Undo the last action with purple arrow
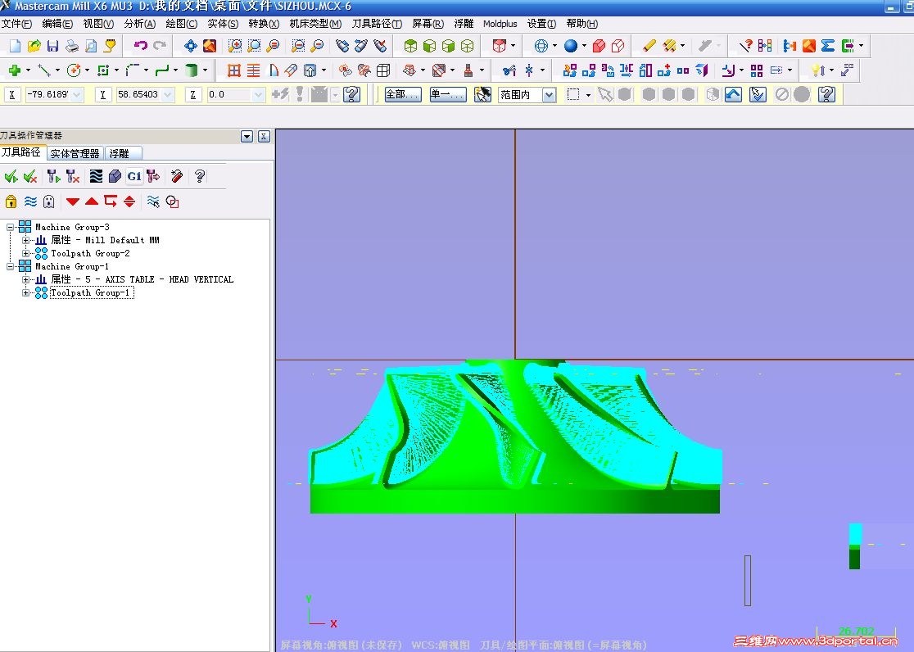This screenshot has width=914, height=652. tap(140, 46)
